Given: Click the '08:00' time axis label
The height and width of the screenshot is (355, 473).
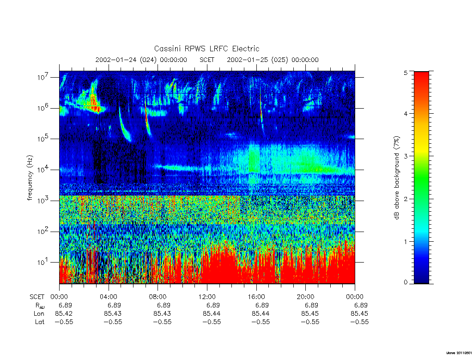Looking at the screenshot, I should (x=158, y=297).
